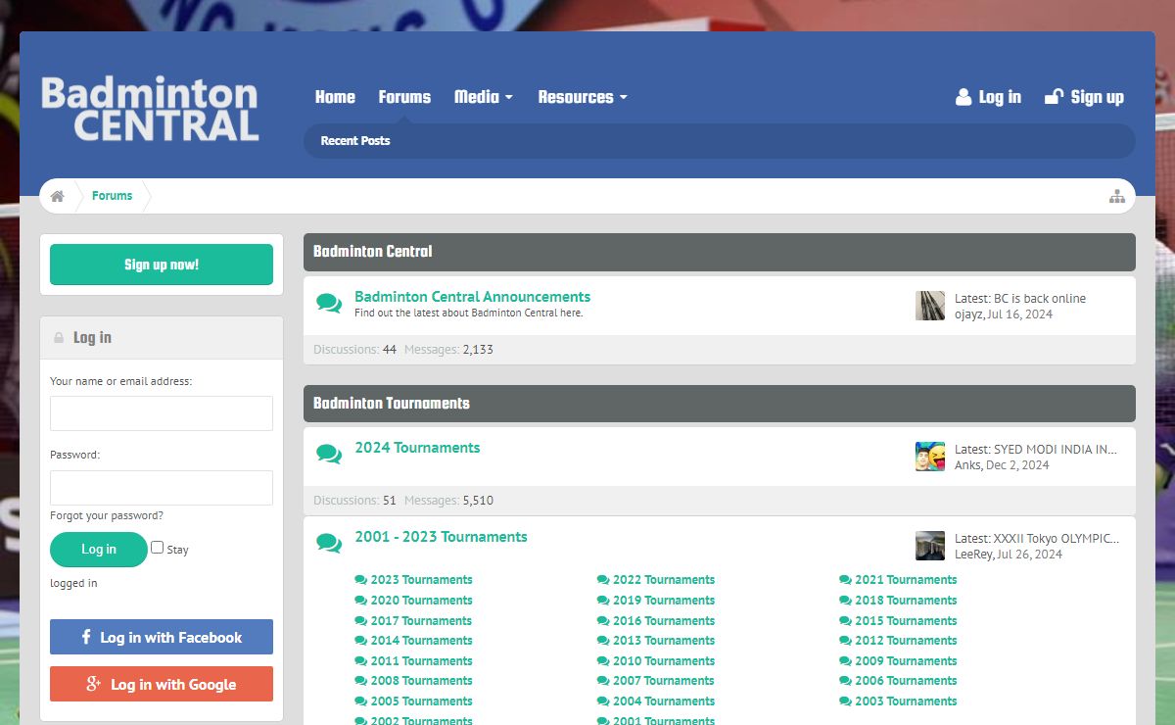Click the green Log in button
The width and height of the screenshot is (1175, 725).
click(99, 550)
